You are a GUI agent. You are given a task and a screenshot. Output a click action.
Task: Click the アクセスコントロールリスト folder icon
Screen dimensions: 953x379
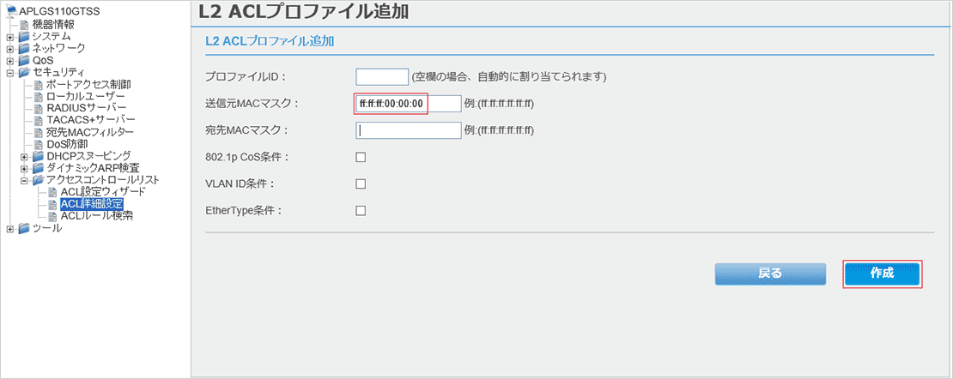coord(39,180)
